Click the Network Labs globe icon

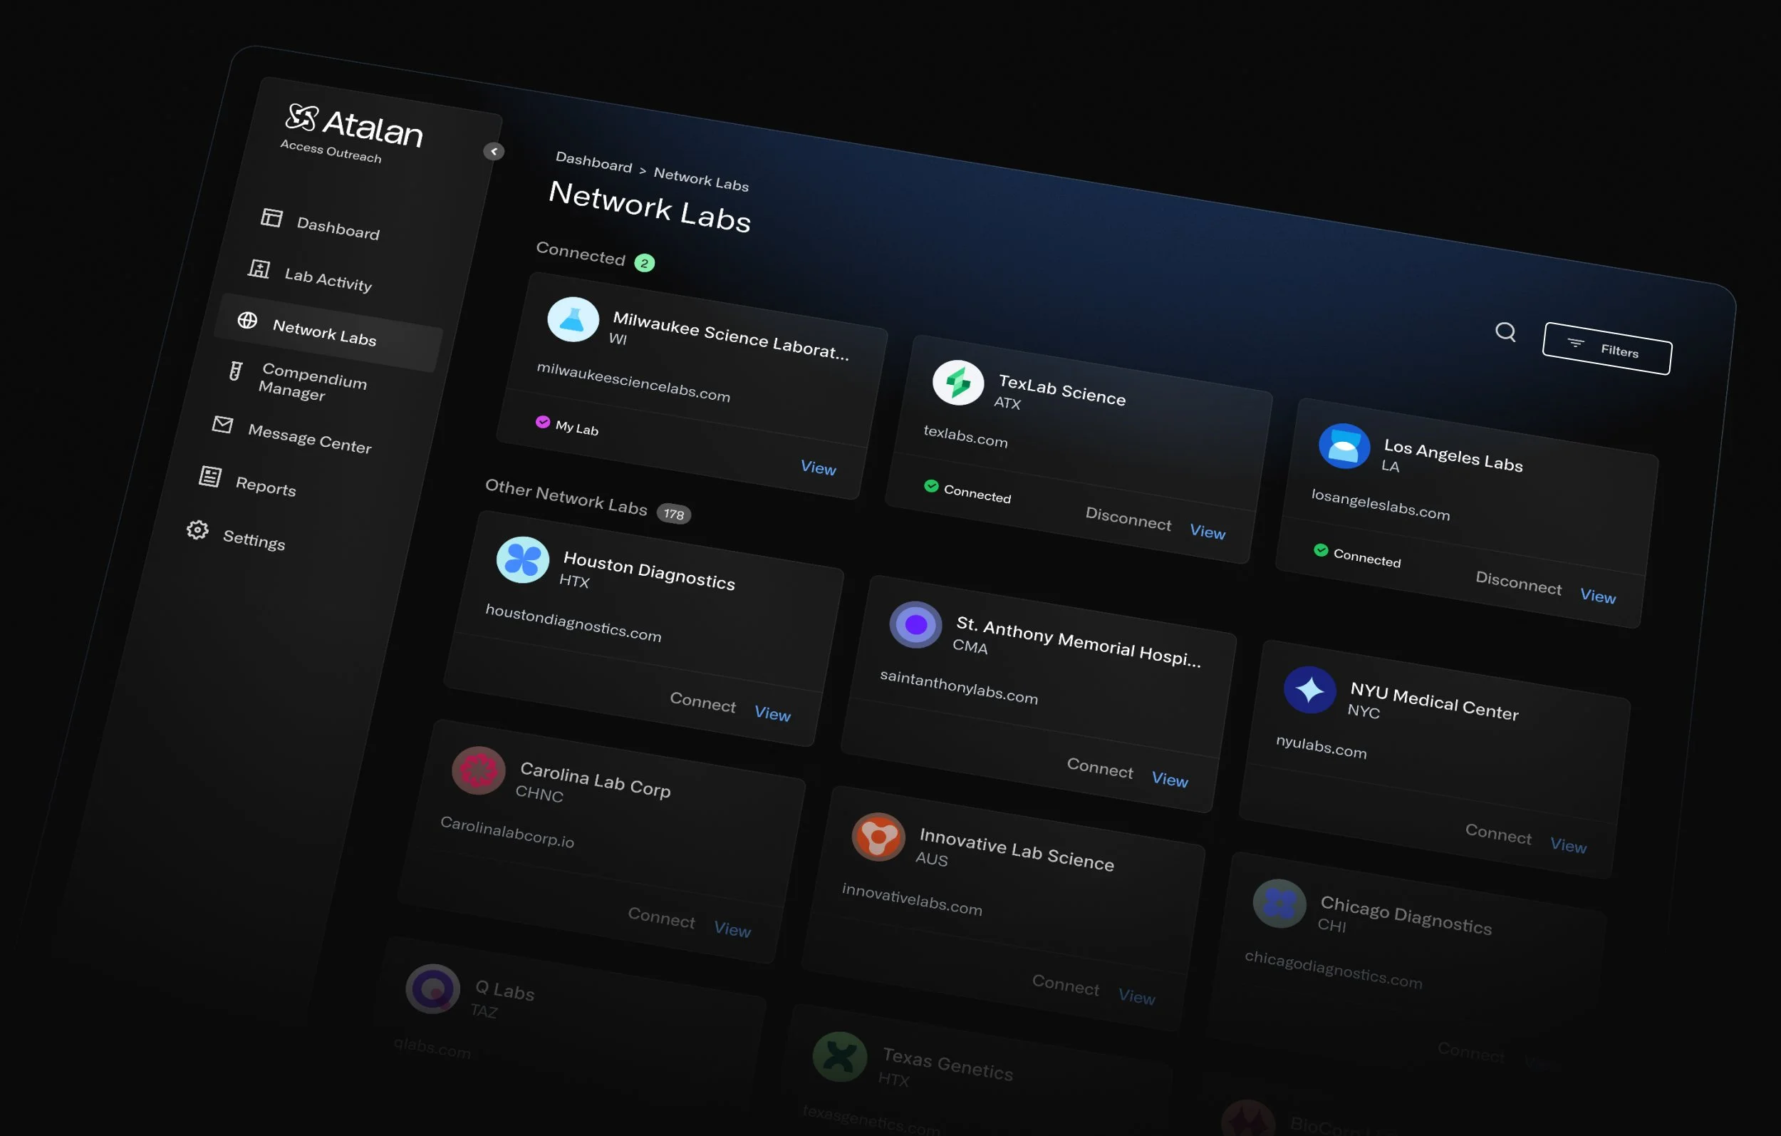(x=247, y=320)
